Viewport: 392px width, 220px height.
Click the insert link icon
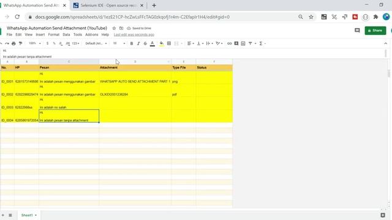tap(229, 43)
